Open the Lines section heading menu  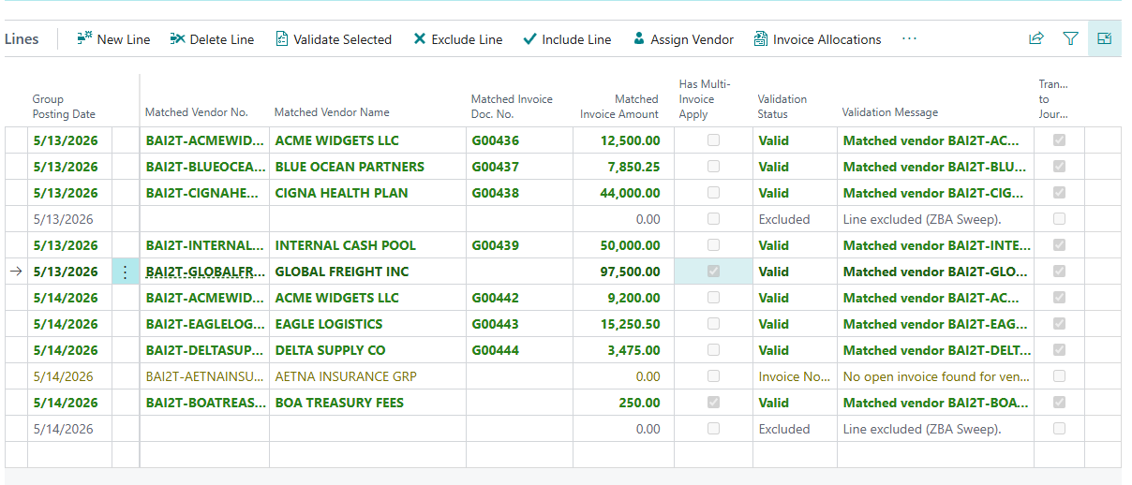pyautogui.click(x=22, y=39)
